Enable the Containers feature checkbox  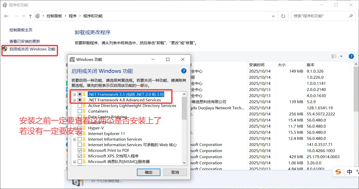point(80,111)
